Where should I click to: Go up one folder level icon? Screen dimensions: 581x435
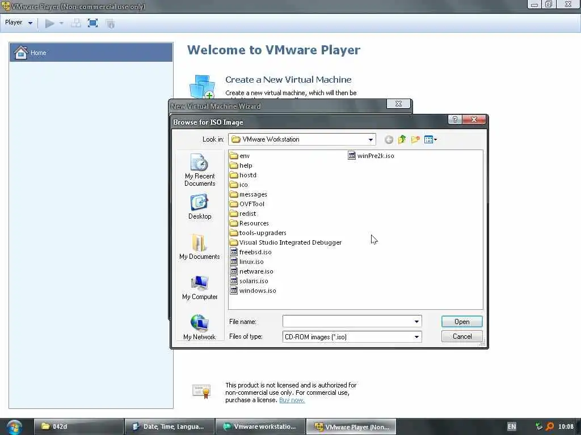point(402,139)
